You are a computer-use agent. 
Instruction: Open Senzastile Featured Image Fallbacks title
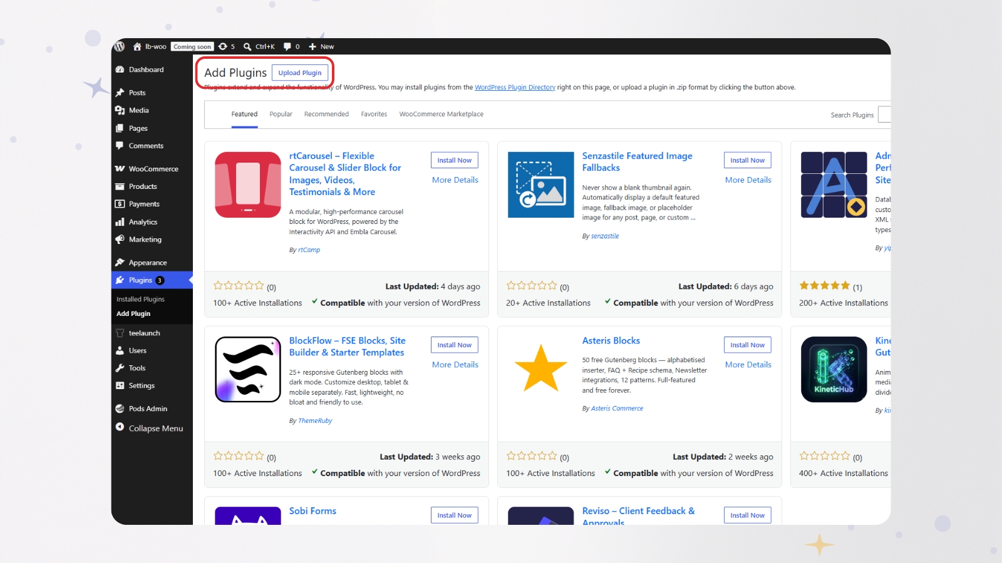[637, 161]
